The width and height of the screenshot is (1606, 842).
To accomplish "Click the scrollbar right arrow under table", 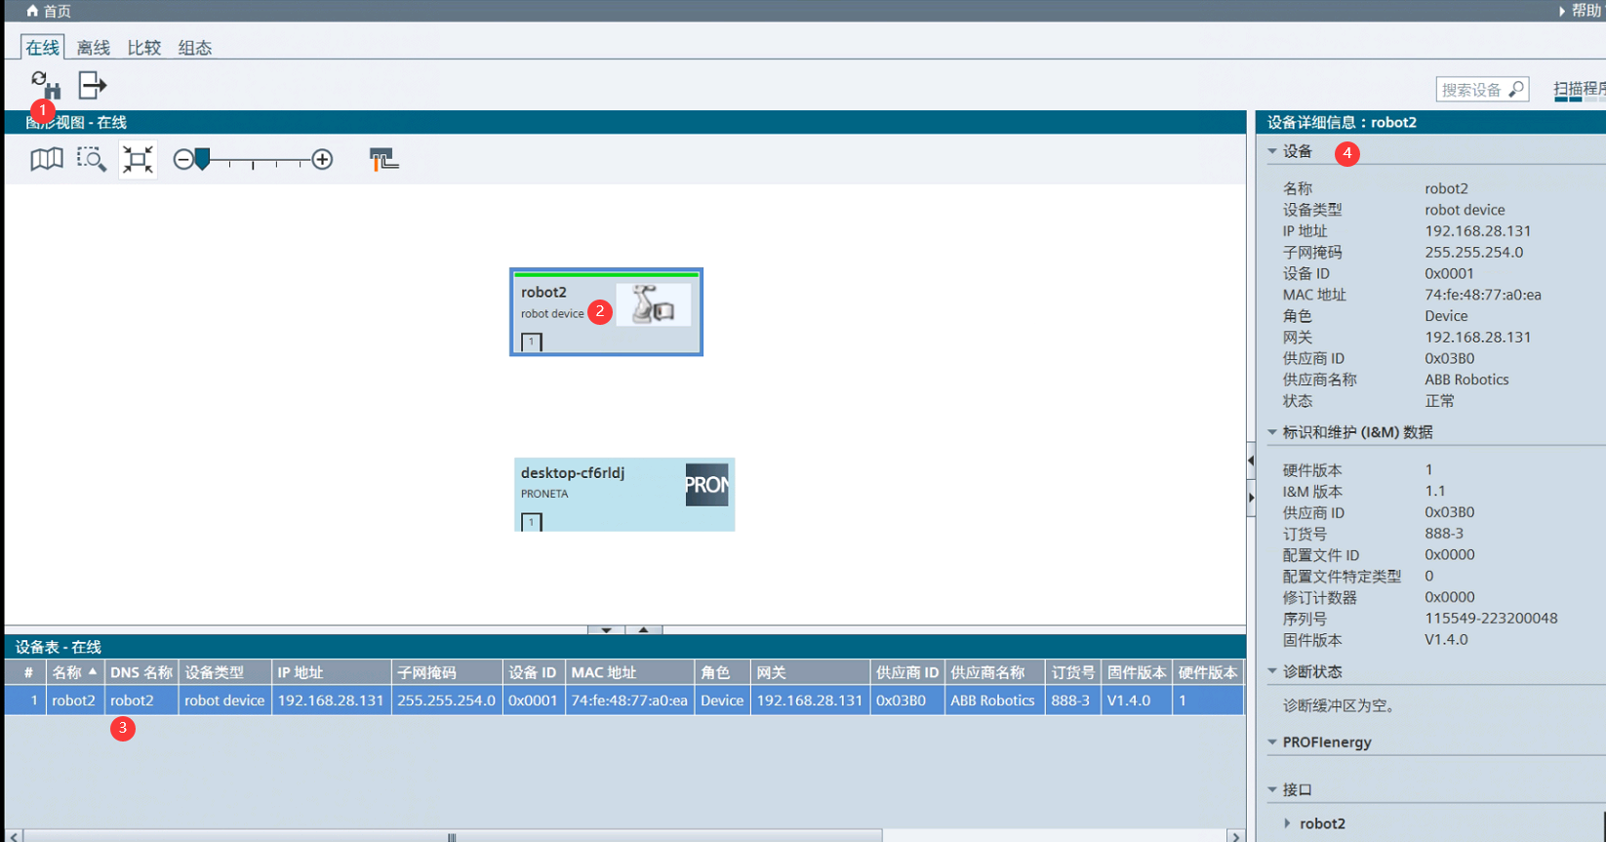I will pos(1236,836).
